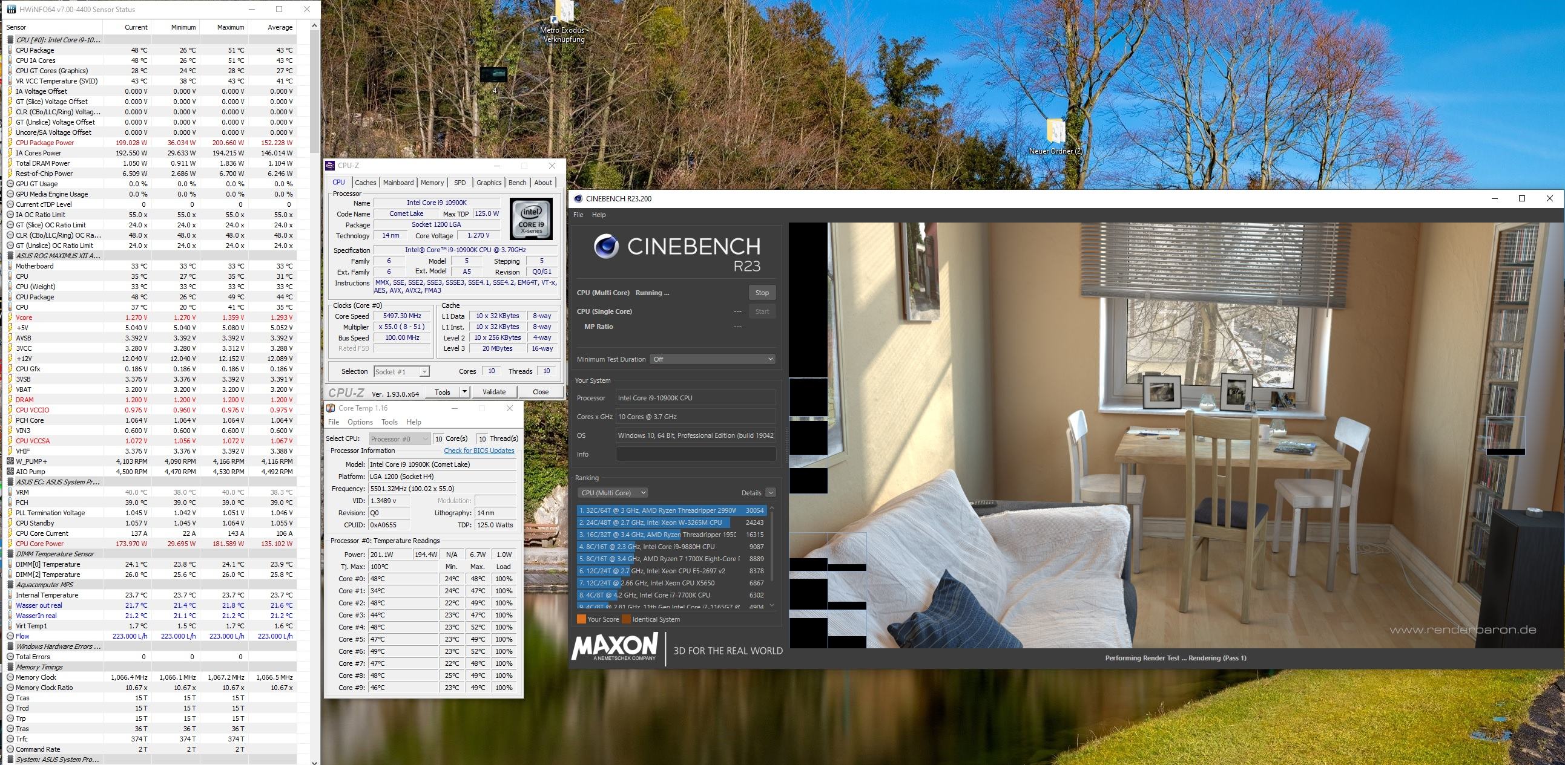This screenshot has width=1565, height=765.
Task: Click the HWiNFO64 title bar icon
Action: 11,9
